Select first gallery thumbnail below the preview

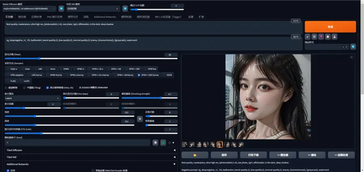(x=185, y=145)
